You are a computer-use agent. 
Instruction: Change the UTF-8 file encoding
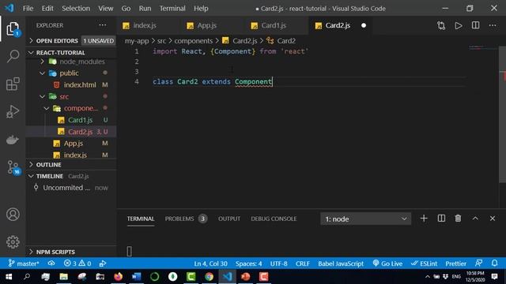tap(279, 263)
